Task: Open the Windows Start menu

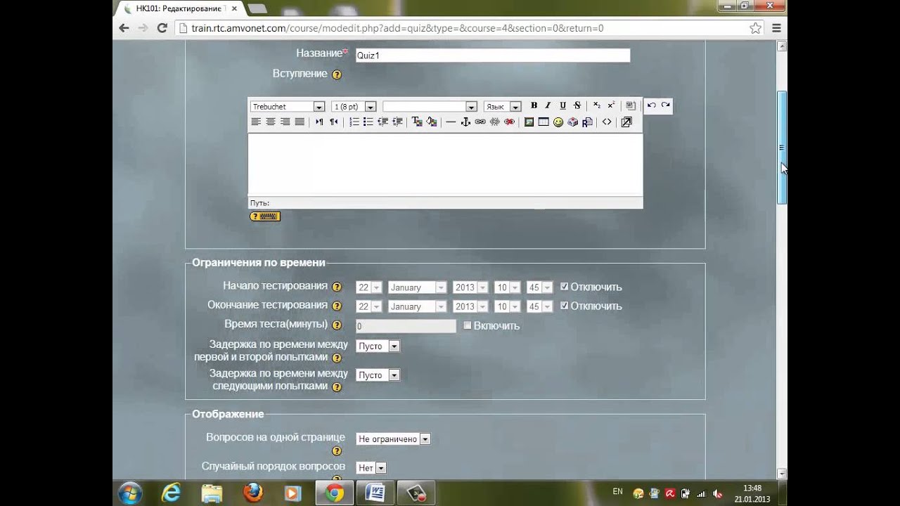Action: (131, 493)
